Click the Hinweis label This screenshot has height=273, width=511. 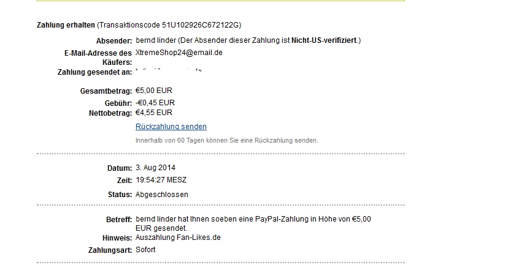[117, 237]
